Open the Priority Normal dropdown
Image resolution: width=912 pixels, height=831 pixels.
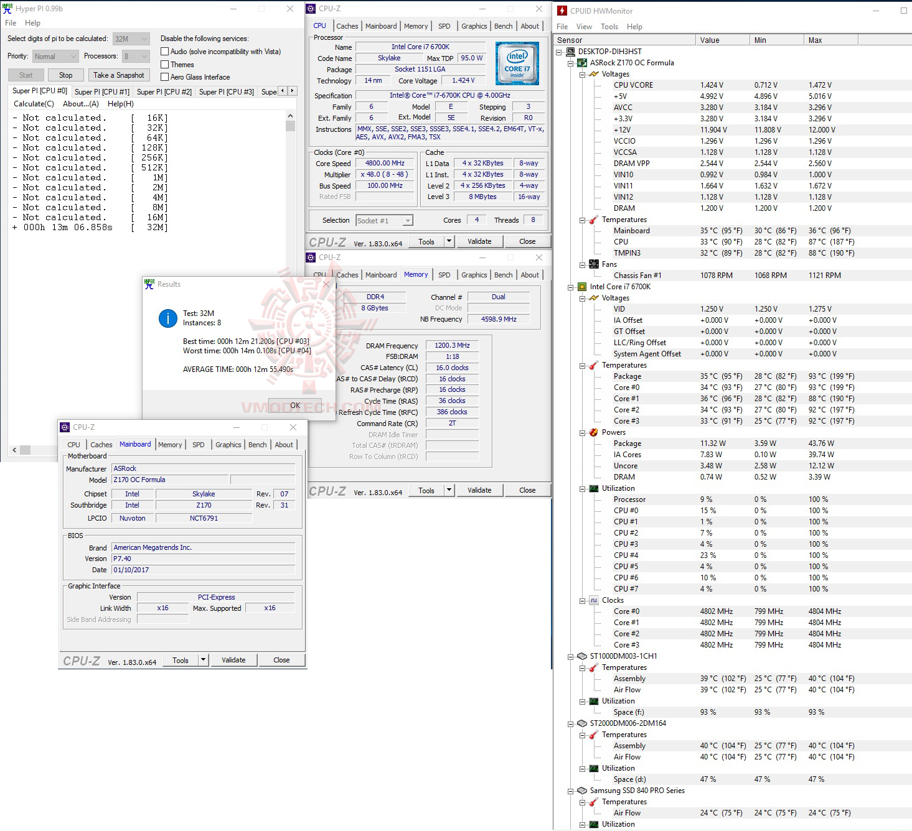pos(55,57)
